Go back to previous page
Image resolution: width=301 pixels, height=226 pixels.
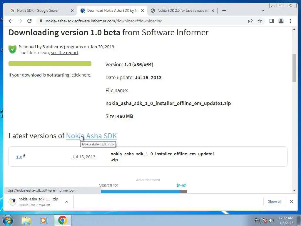11,21
